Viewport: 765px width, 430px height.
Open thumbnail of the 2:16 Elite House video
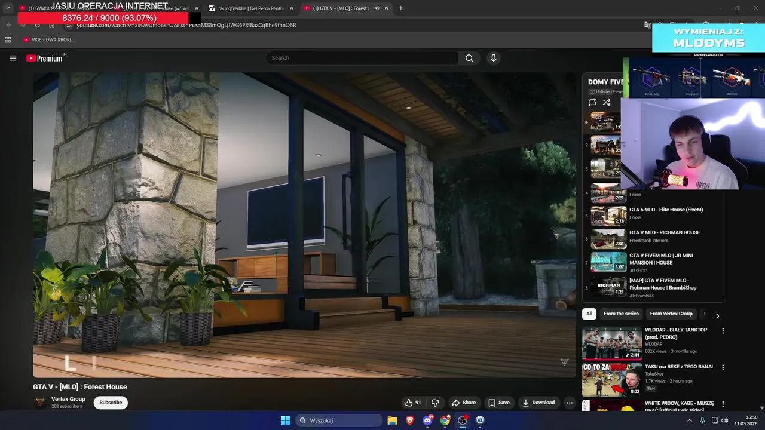(x=608, y=216)
